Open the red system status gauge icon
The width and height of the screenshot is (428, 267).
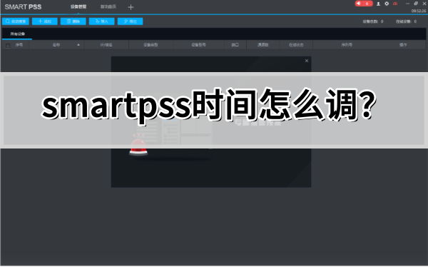tap(395, 4)
